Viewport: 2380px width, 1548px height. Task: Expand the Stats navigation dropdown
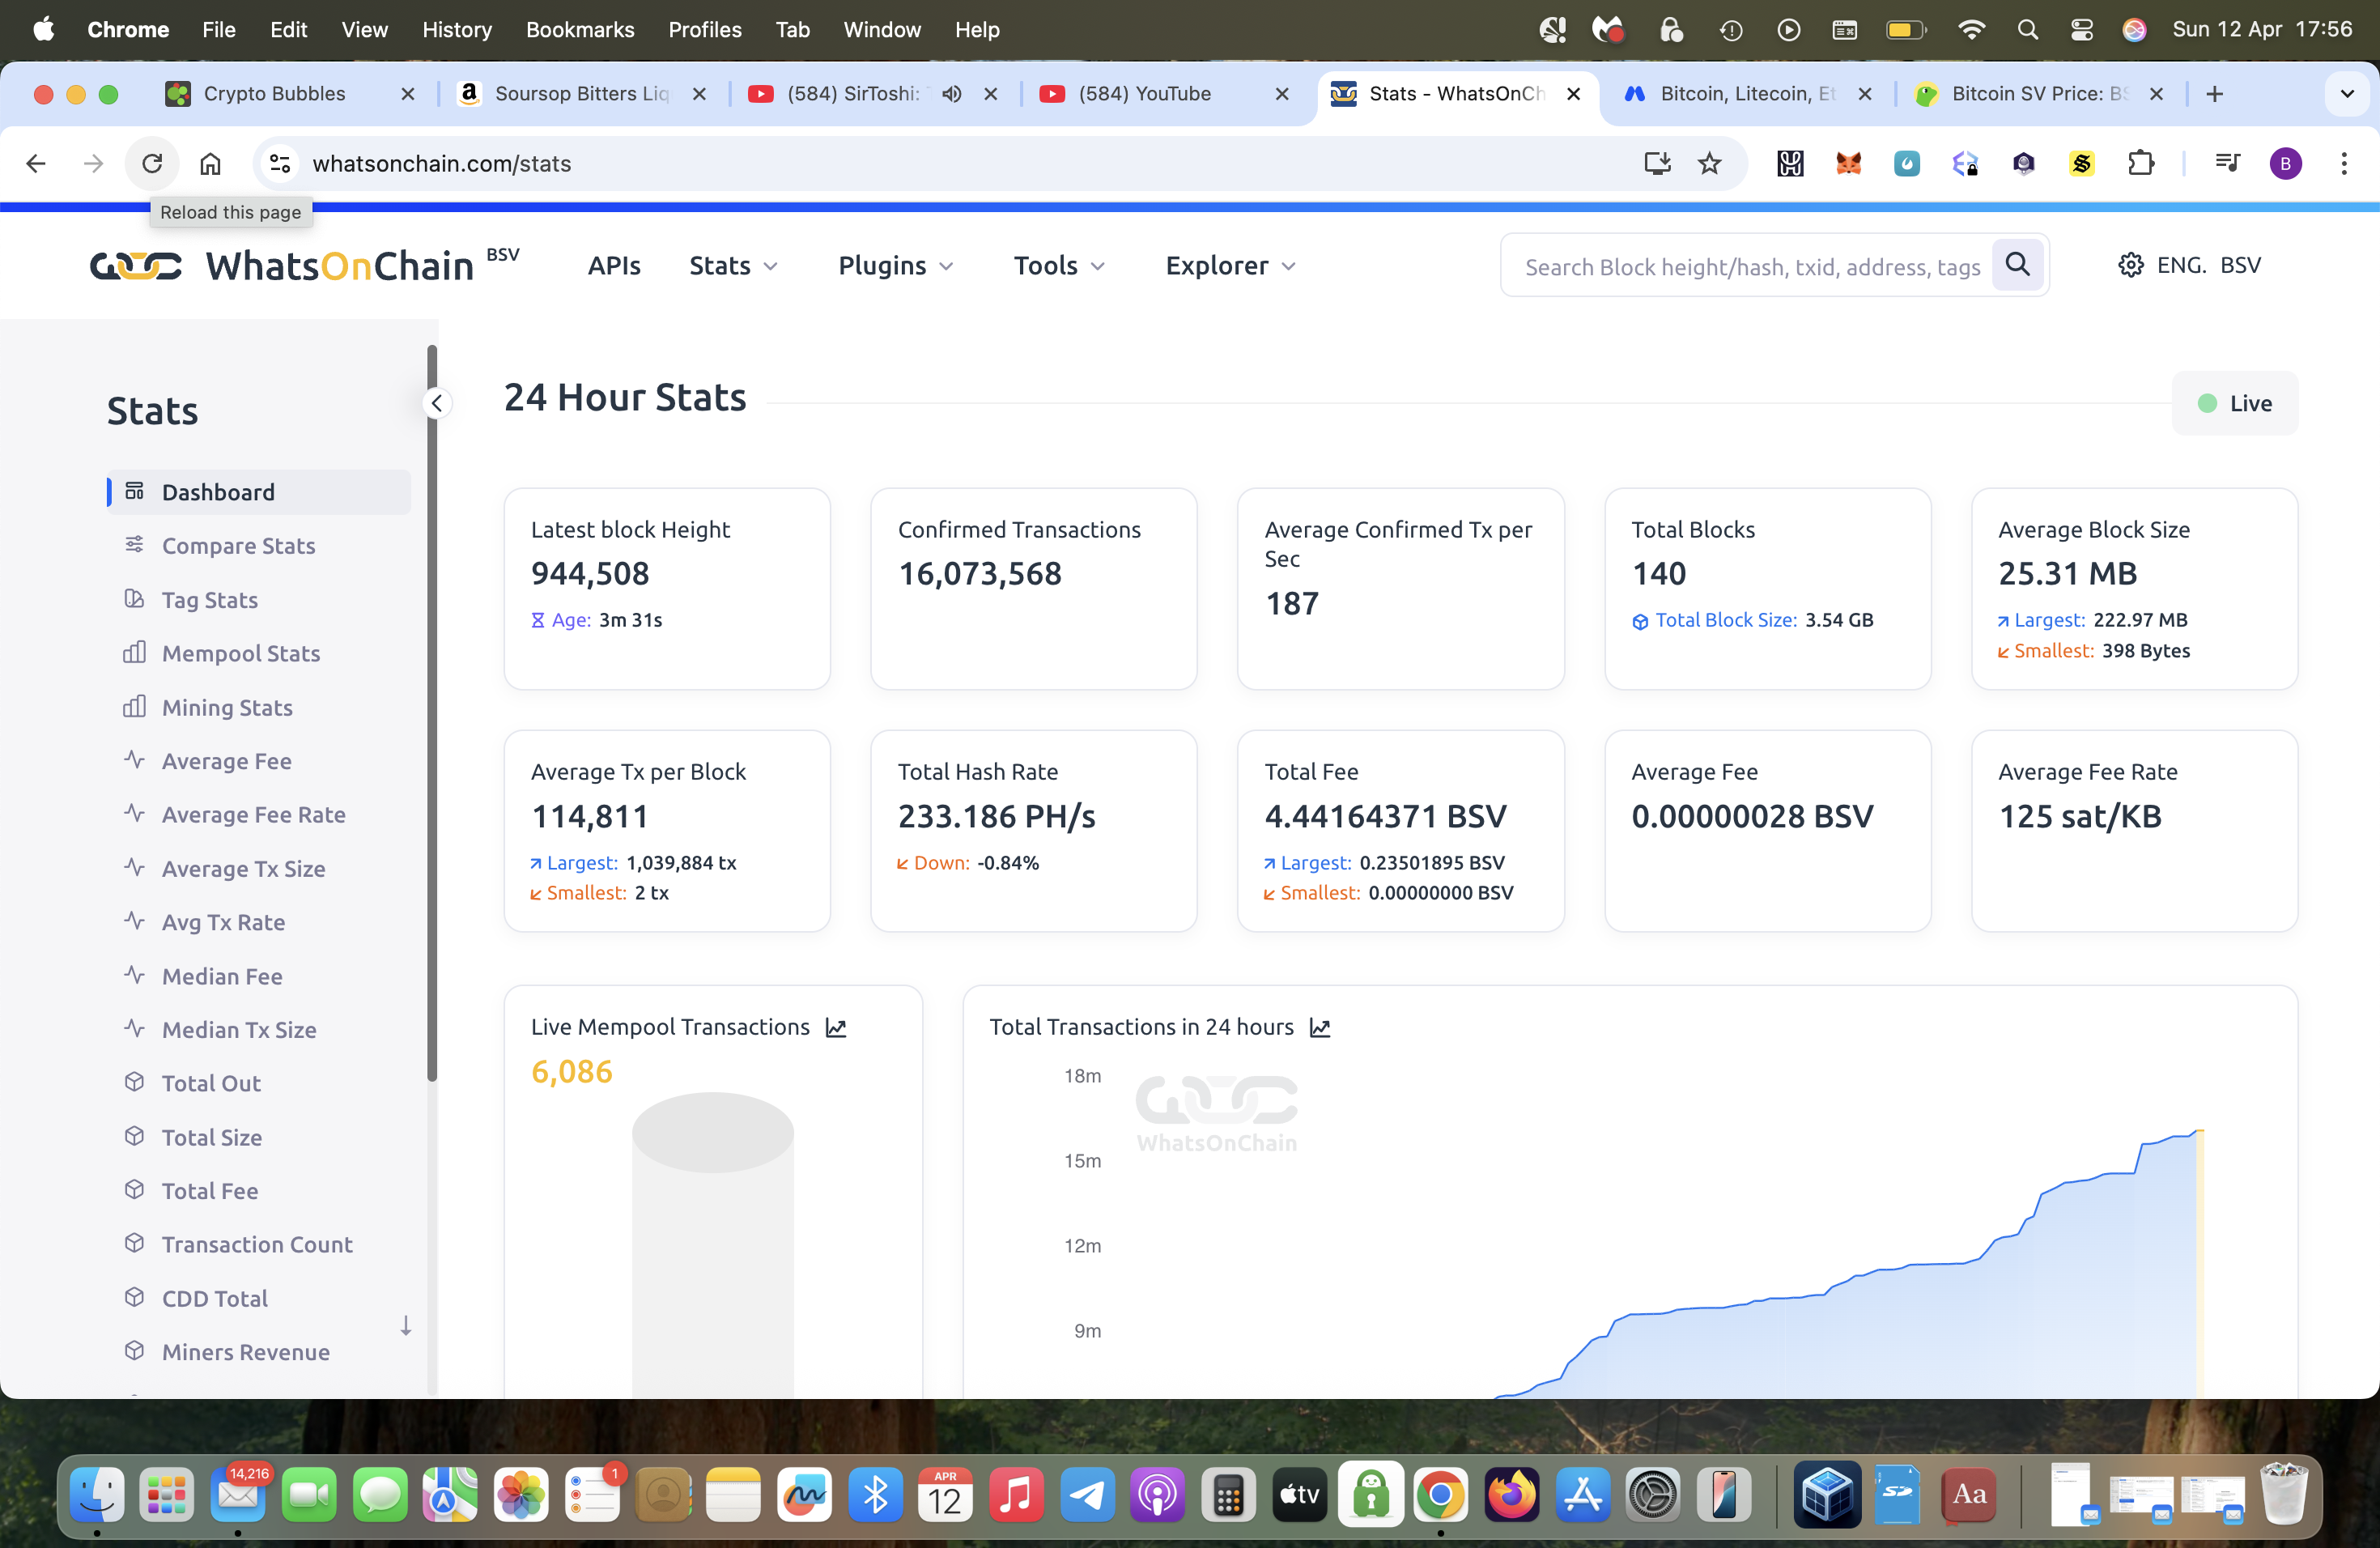click(733, 265)
